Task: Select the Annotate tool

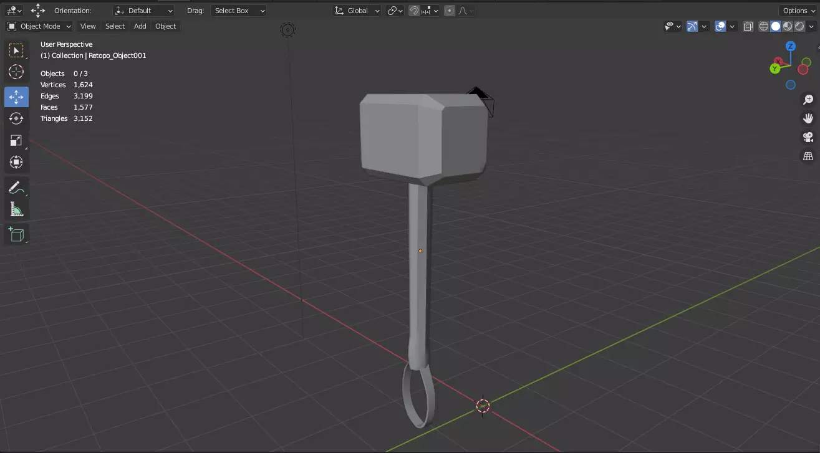Action: [x=16, y=188]
